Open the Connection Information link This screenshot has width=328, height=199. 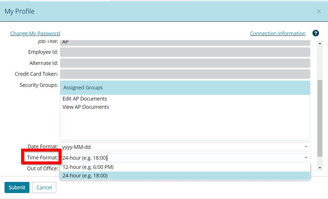(278, 34)
